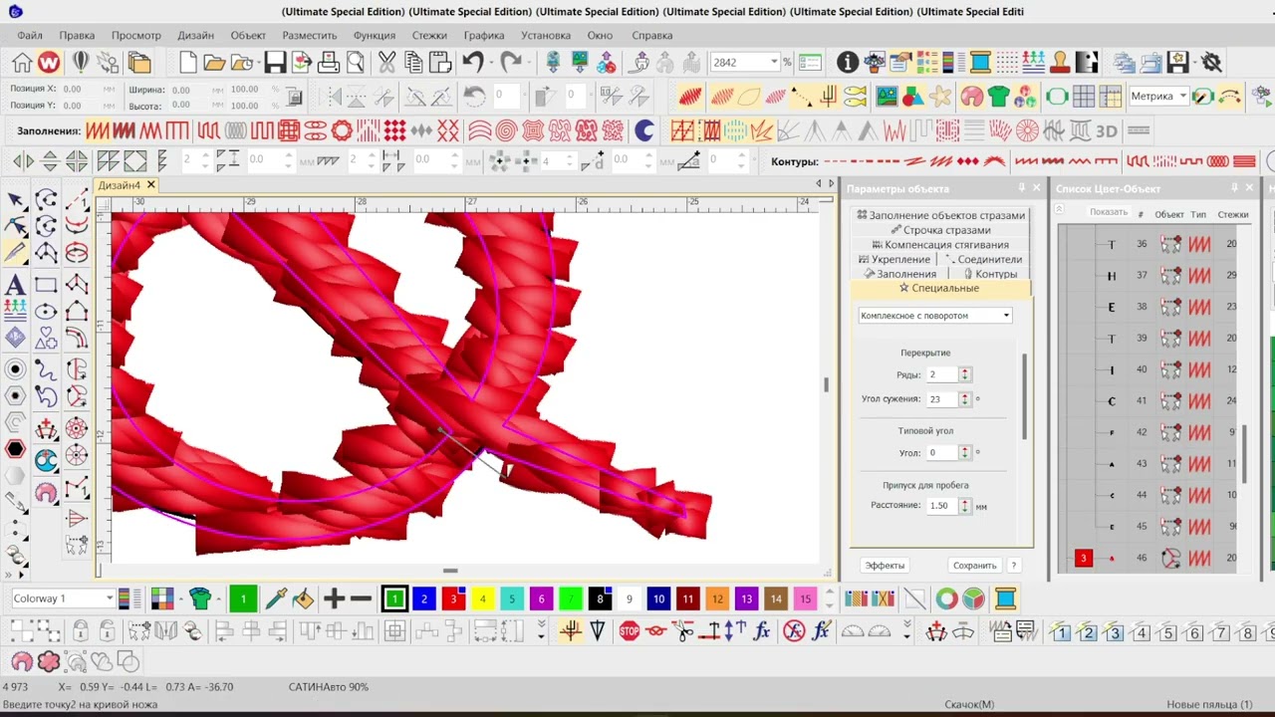This screenshot has height=717, width=1275.
Task: Click the red W Wilcom icon
Action: tap(49, 63)
